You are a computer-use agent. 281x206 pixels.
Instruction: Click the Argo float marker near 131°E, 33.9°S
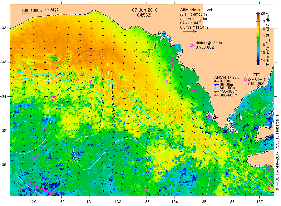coord(89,93)
